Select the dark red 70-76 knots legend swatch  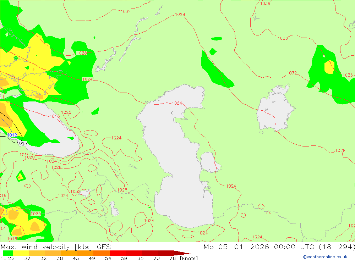(166, 253)
